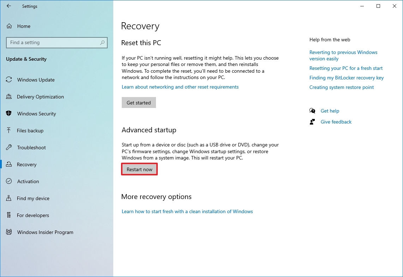
Task: Click the Help from the web heading
Action: click(x=330, y=40)
